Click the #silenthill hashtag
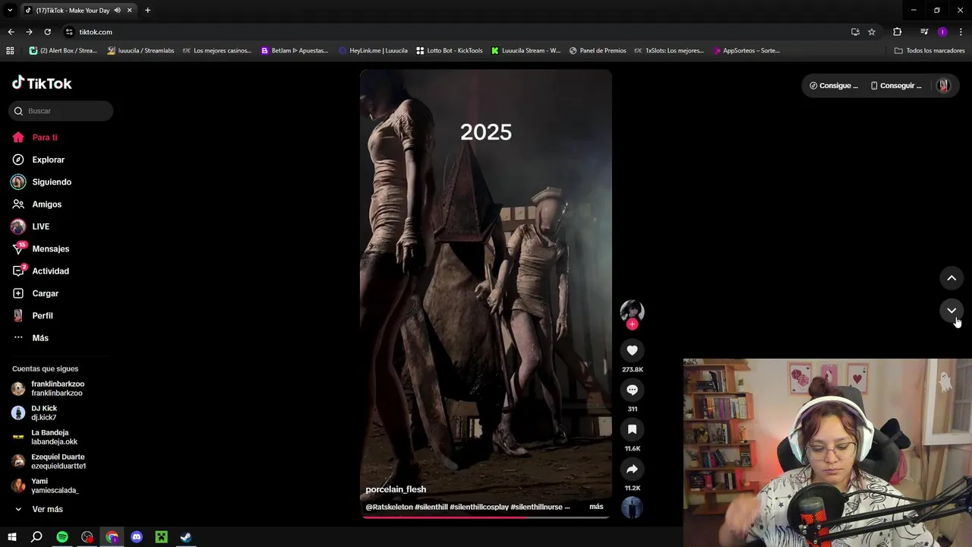This screenshot has width=972, height=547. (x=431, y=507)
